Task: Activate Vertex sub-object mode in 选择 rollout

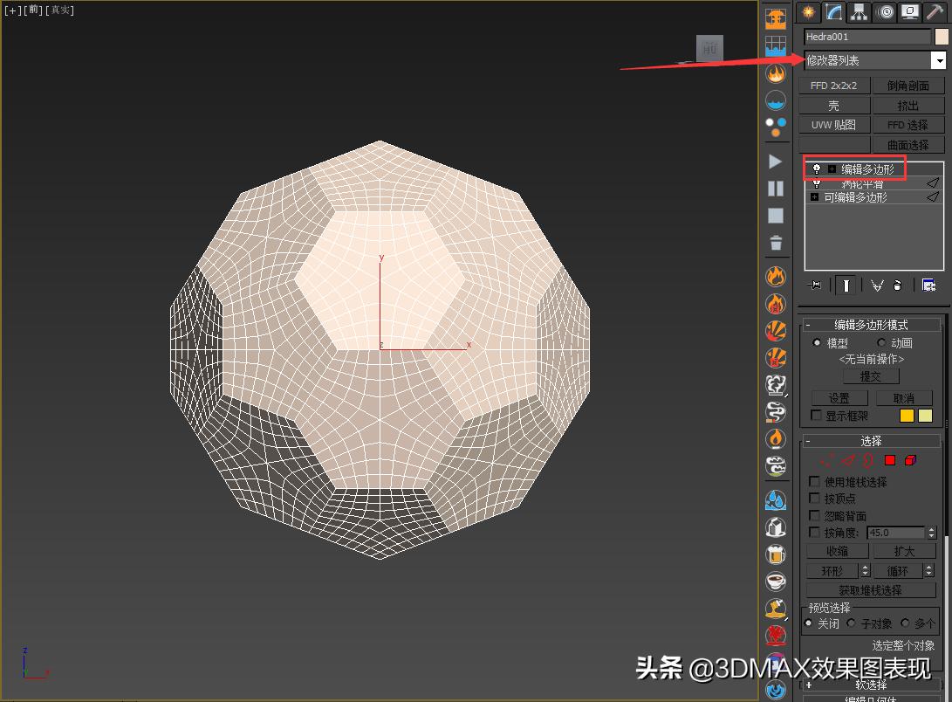Action: pyautogui.click(x=823, y=460)
